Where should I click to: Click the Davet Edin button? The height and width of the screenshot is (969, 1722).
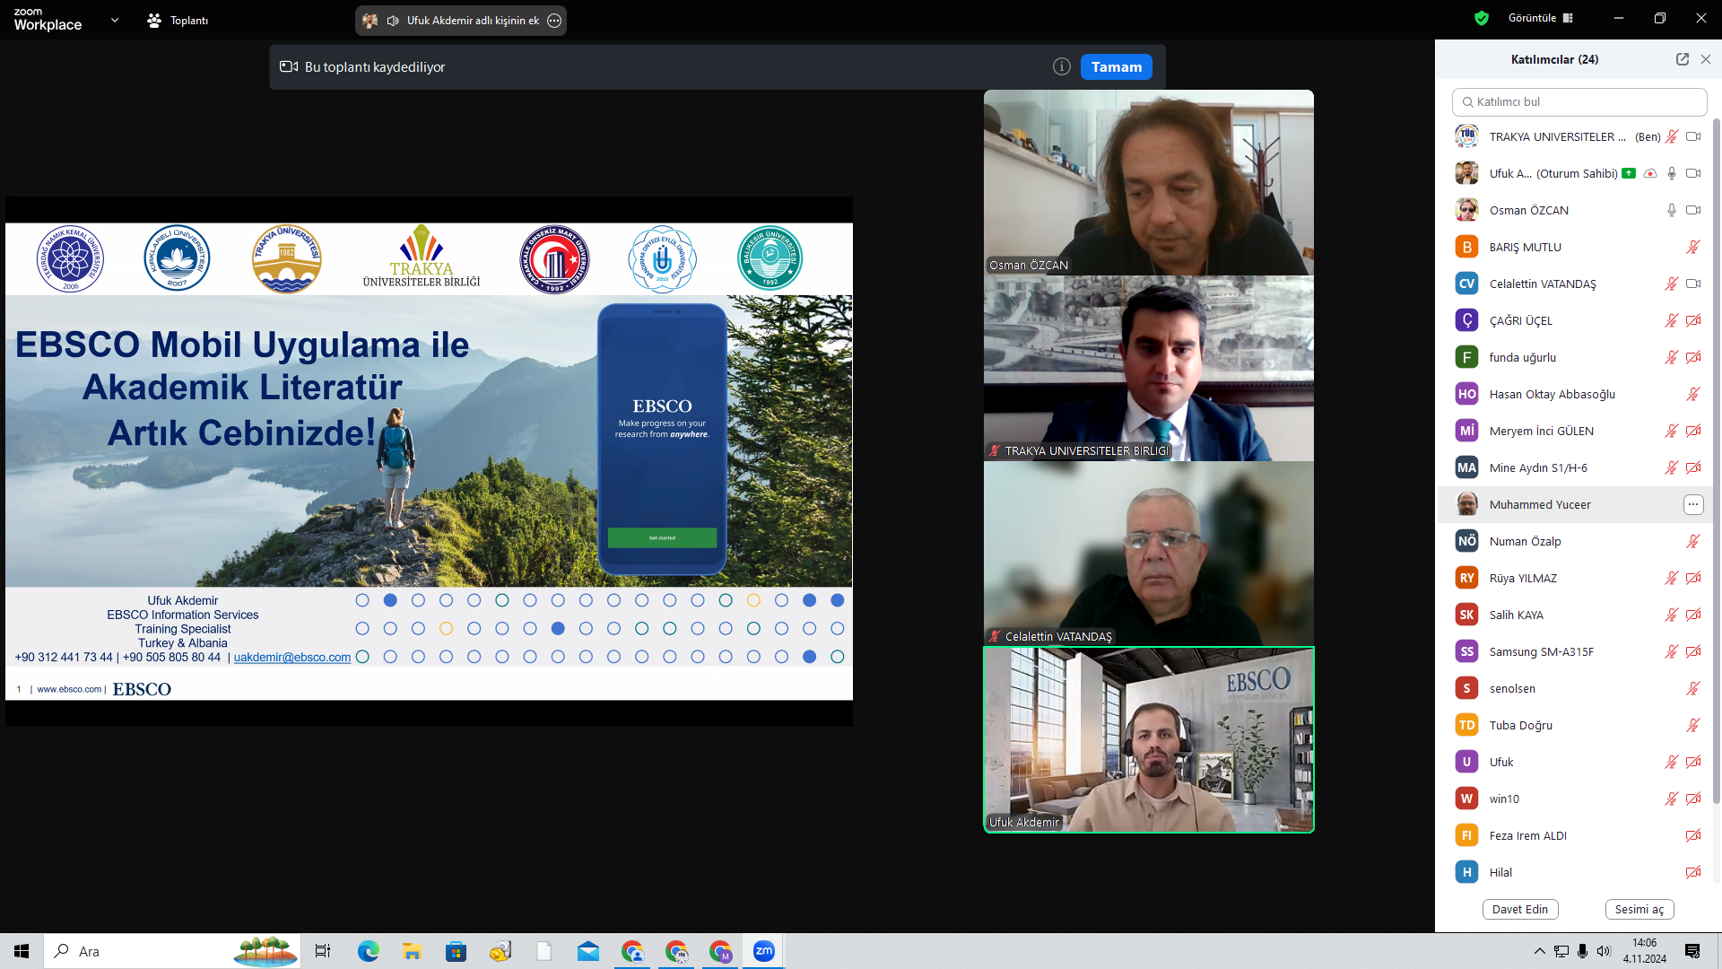pyautogui.click(x=1519, y=909)
